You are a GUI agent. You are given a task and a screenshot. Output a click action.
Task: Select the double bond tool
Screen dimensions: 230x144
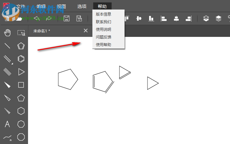[8, 59]
